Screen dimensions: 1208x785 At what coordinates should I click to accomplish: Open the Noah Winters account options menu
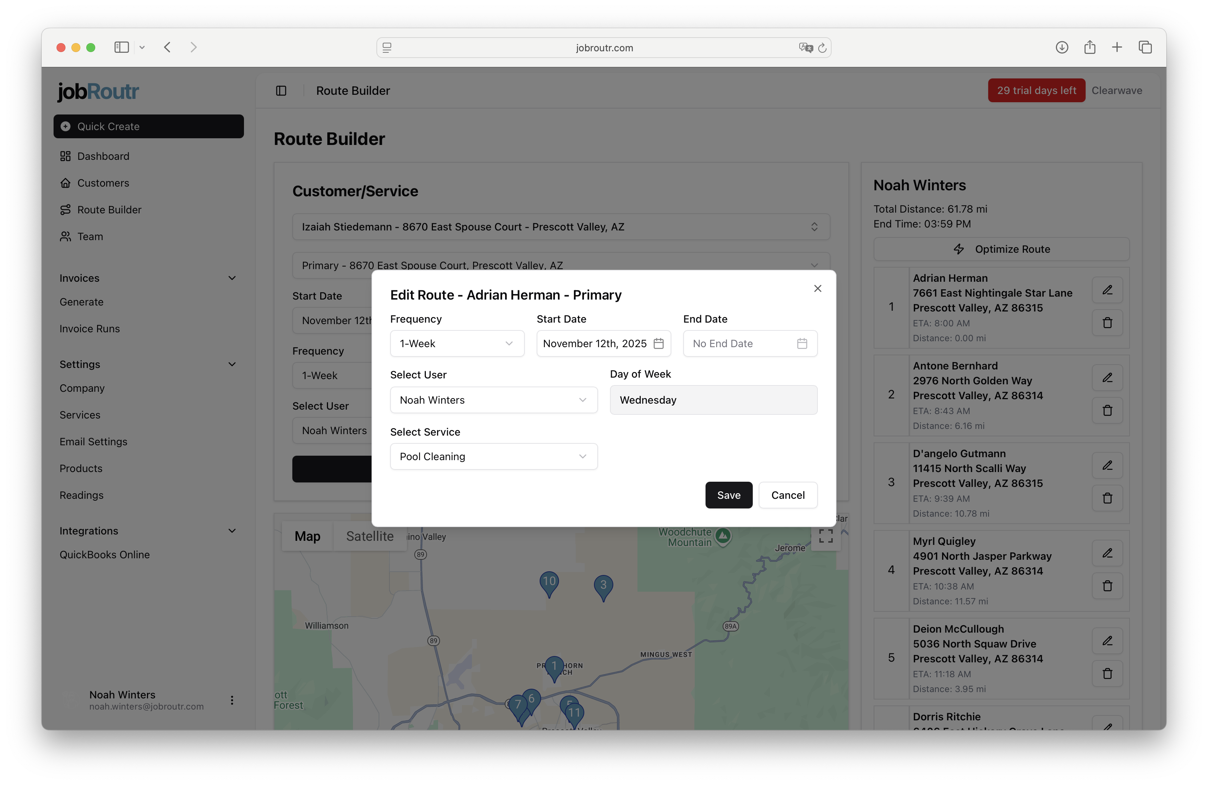pyautogui.click(x=232, y=700)
